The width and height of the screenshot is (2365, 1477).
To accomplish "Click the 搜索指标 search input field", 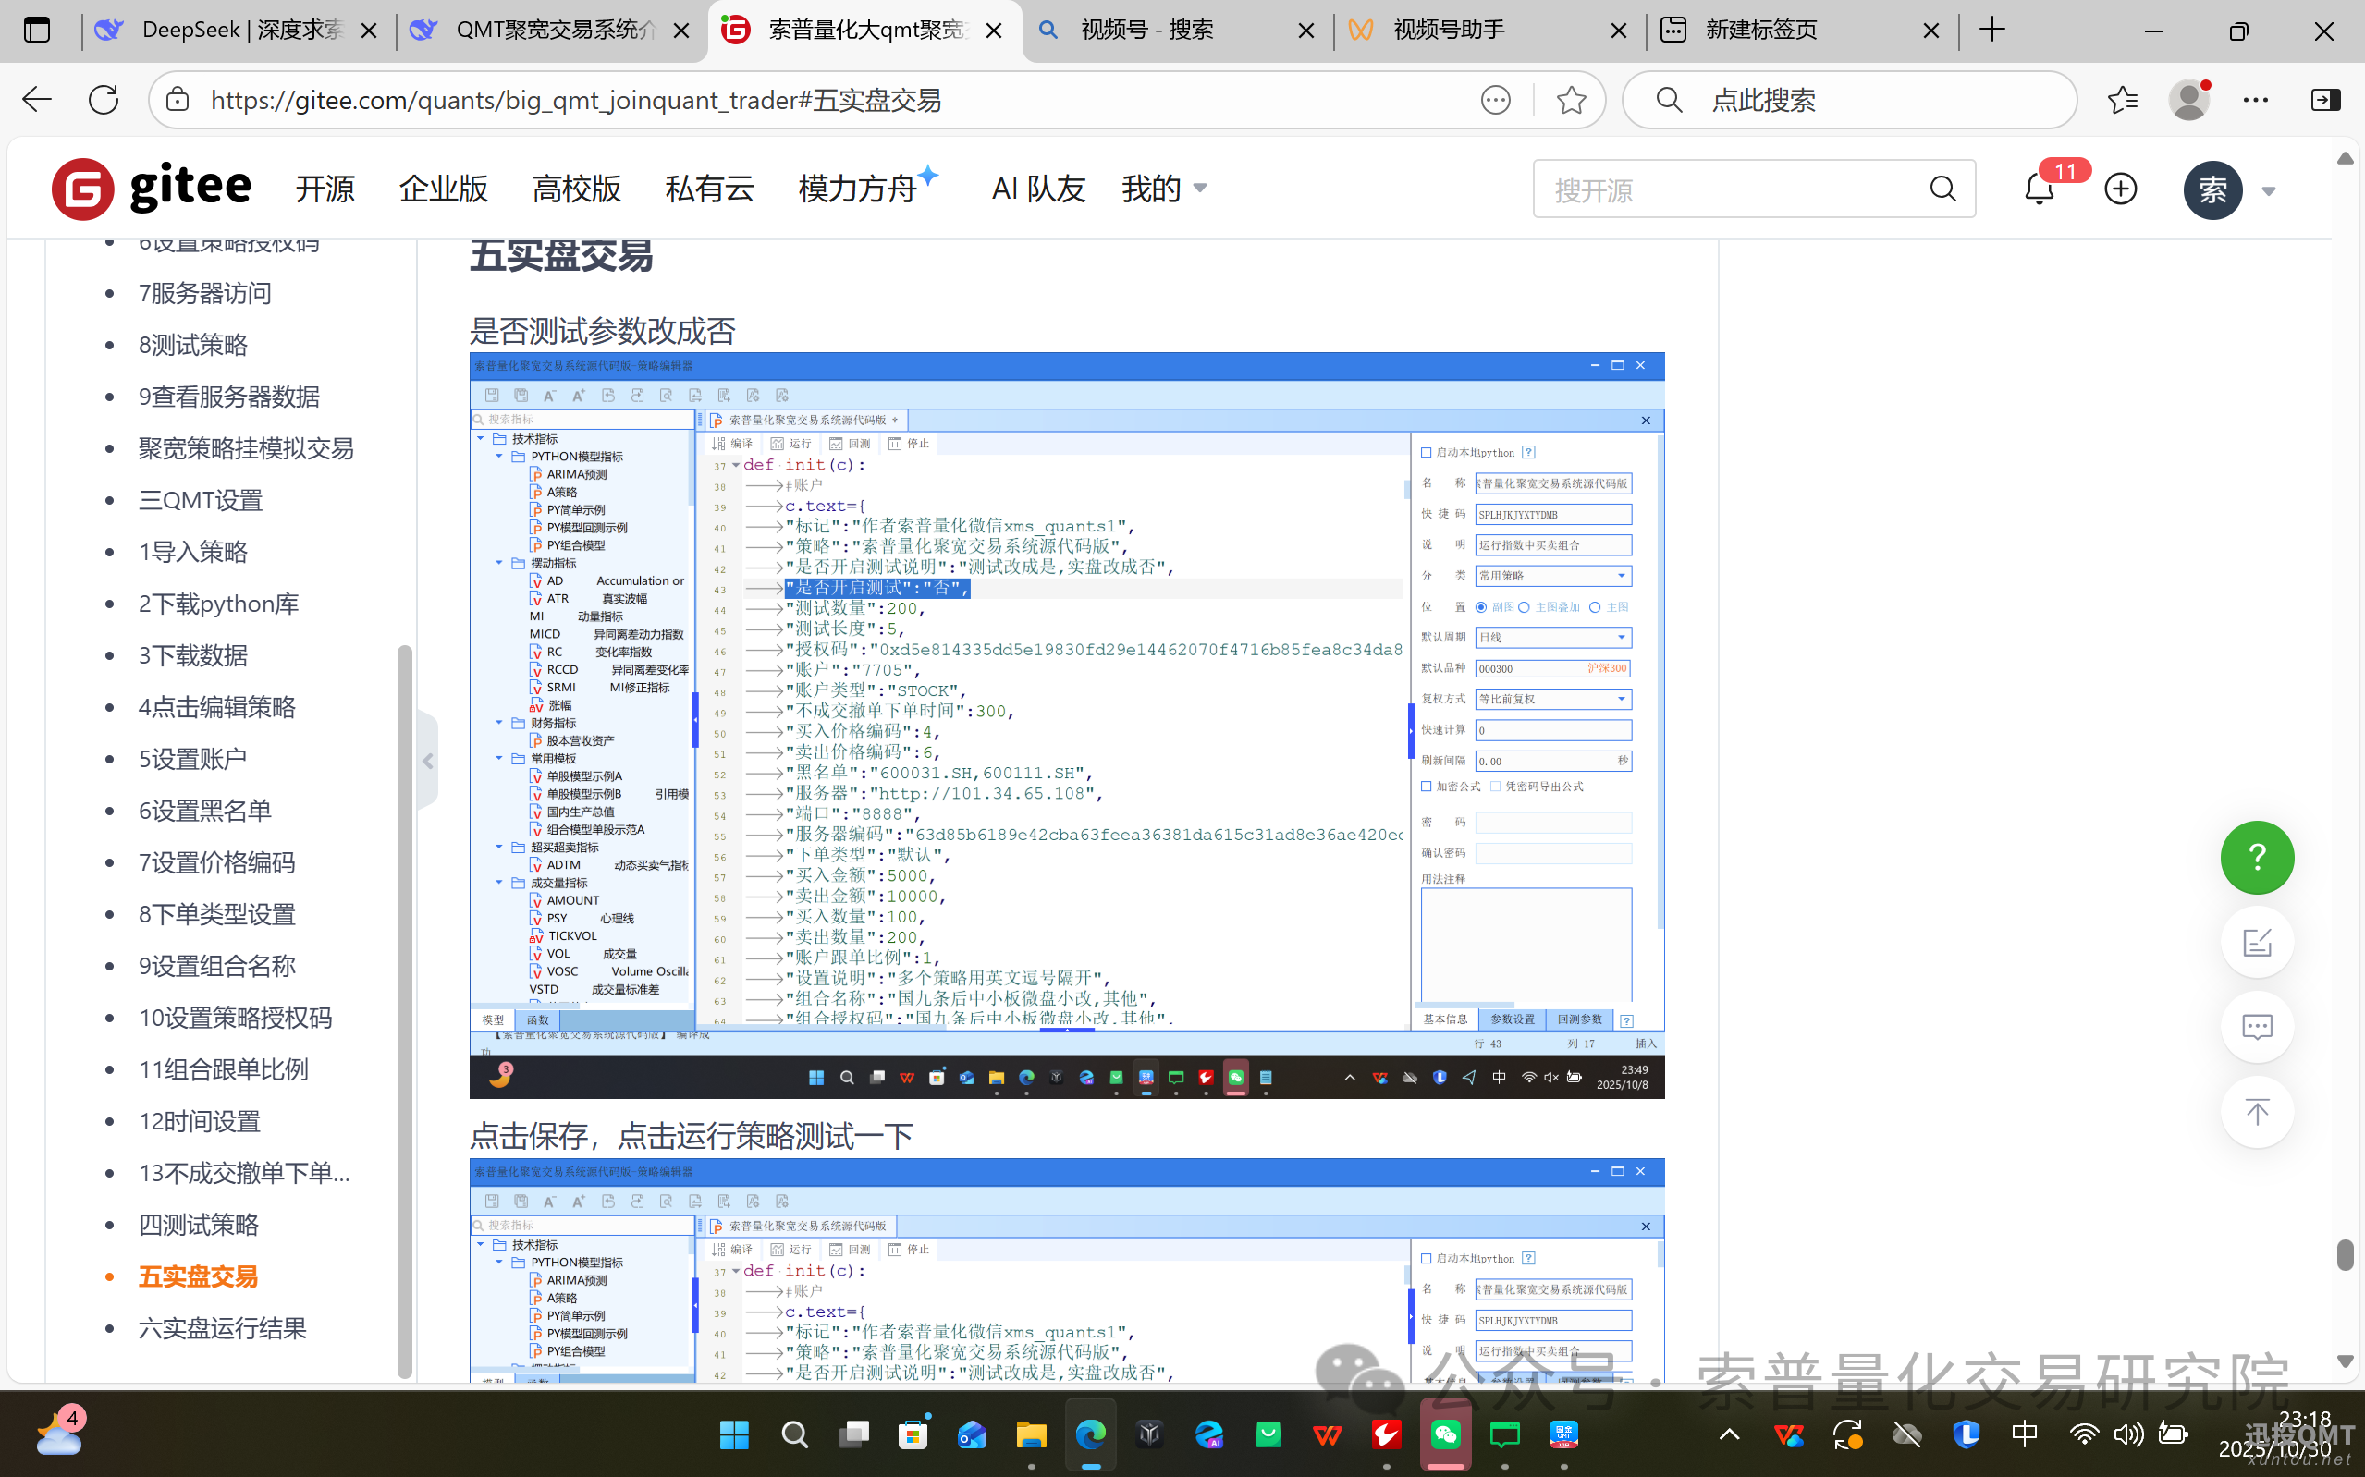I will point(582,418).
